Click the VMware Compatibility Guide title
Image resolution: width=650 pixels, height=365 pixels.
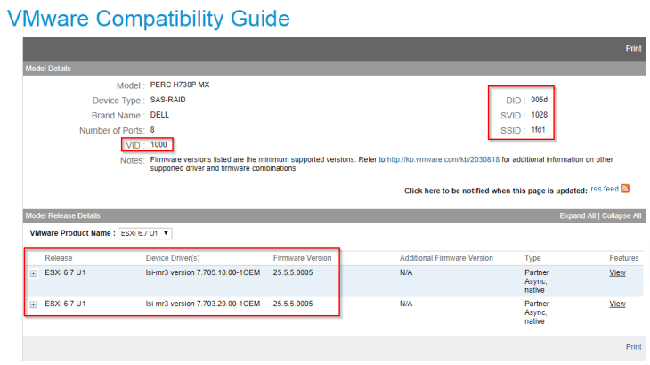148,17
